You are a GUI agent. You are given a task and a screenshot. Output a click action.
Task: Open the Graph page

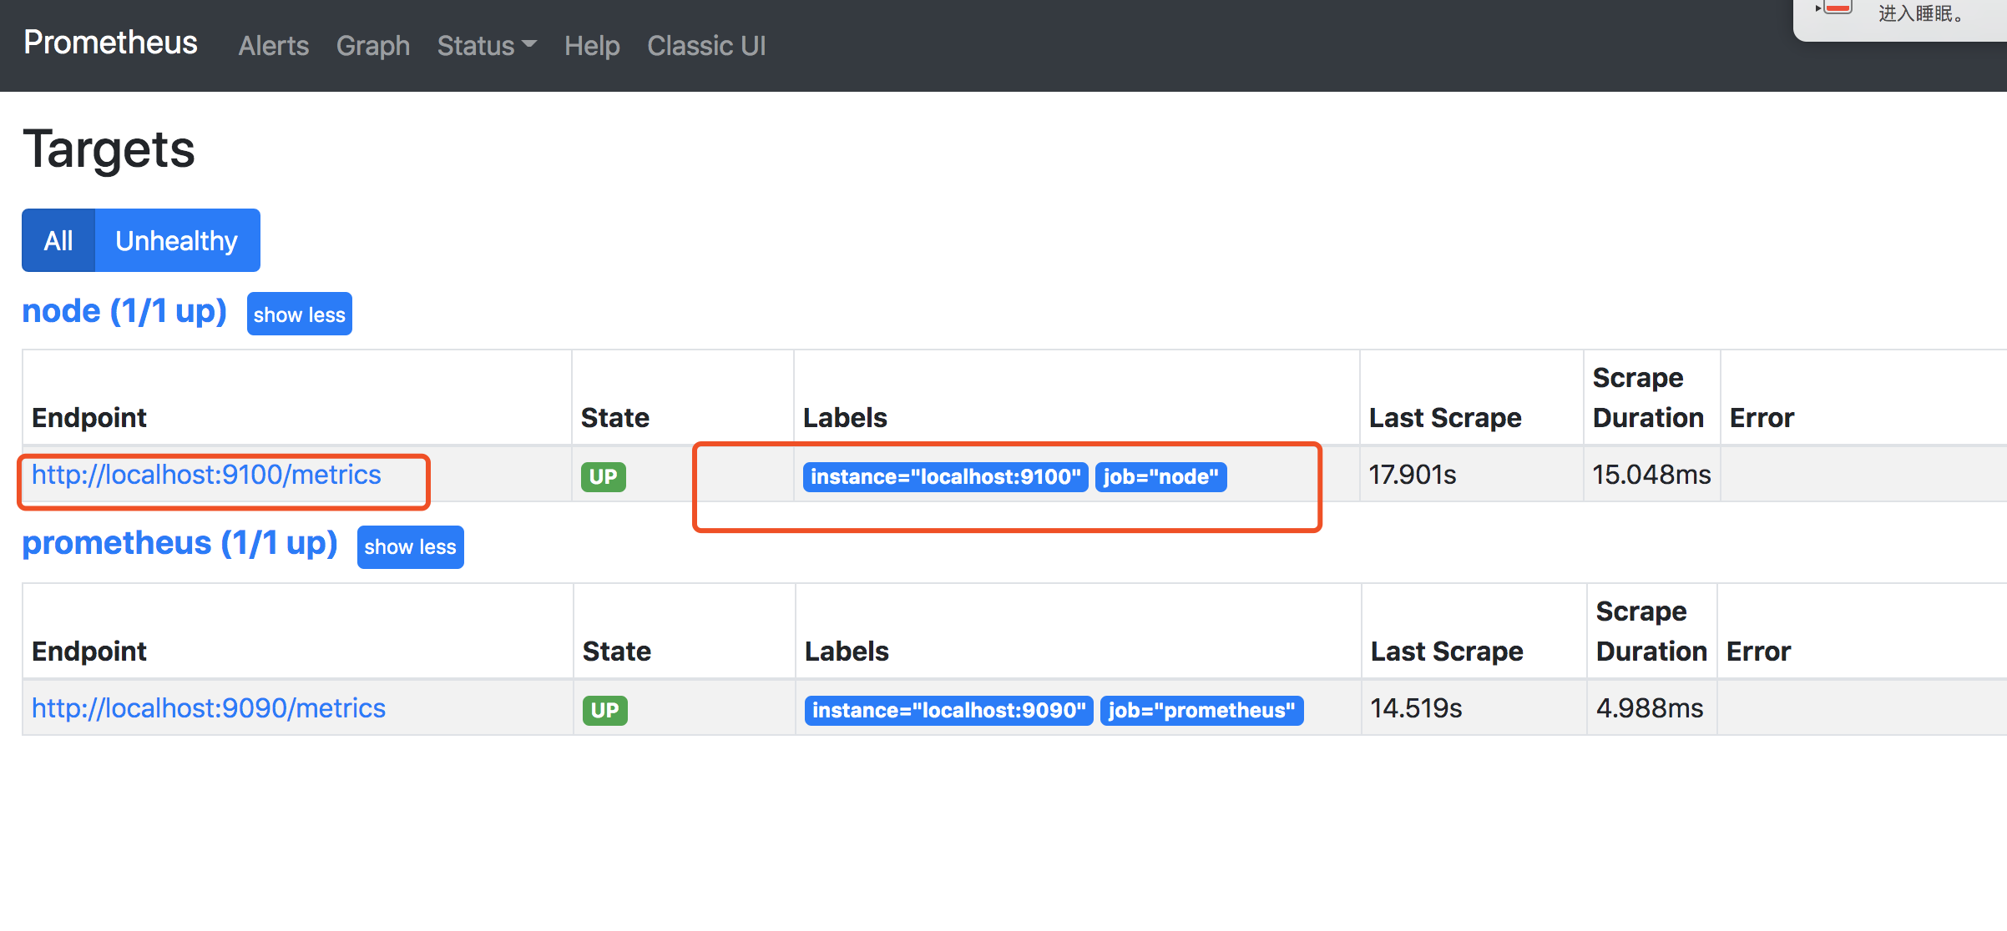tap(373, 46)
